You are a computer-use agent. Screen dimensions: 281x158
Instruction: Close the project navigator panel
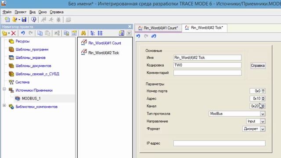130,26
